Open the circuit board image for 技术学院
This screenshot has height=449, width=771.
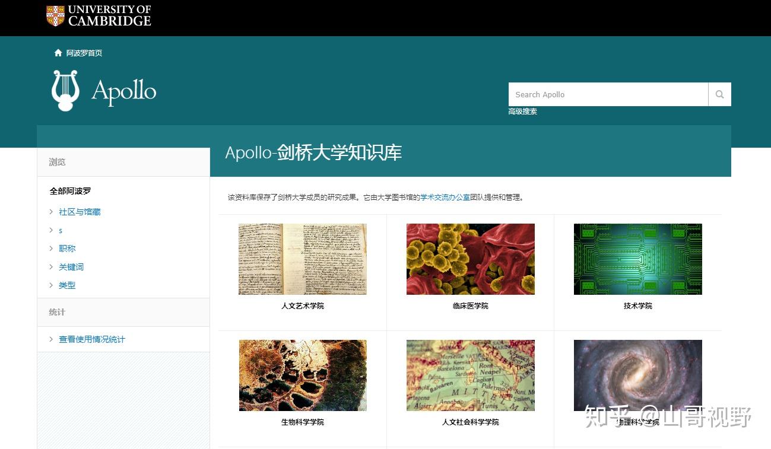[638, 259]
